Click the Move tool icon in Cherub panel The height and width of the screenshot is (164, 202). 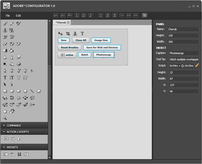(60, 33)
